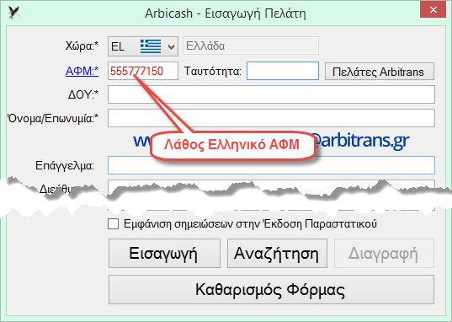Click into the ΔΟΥ field
The width and height of the screenshot is (452, 322).
(x=271, y=94)
